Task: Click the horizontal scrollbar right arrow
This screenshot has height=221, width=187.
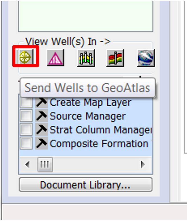Action: tap(143, 164)
